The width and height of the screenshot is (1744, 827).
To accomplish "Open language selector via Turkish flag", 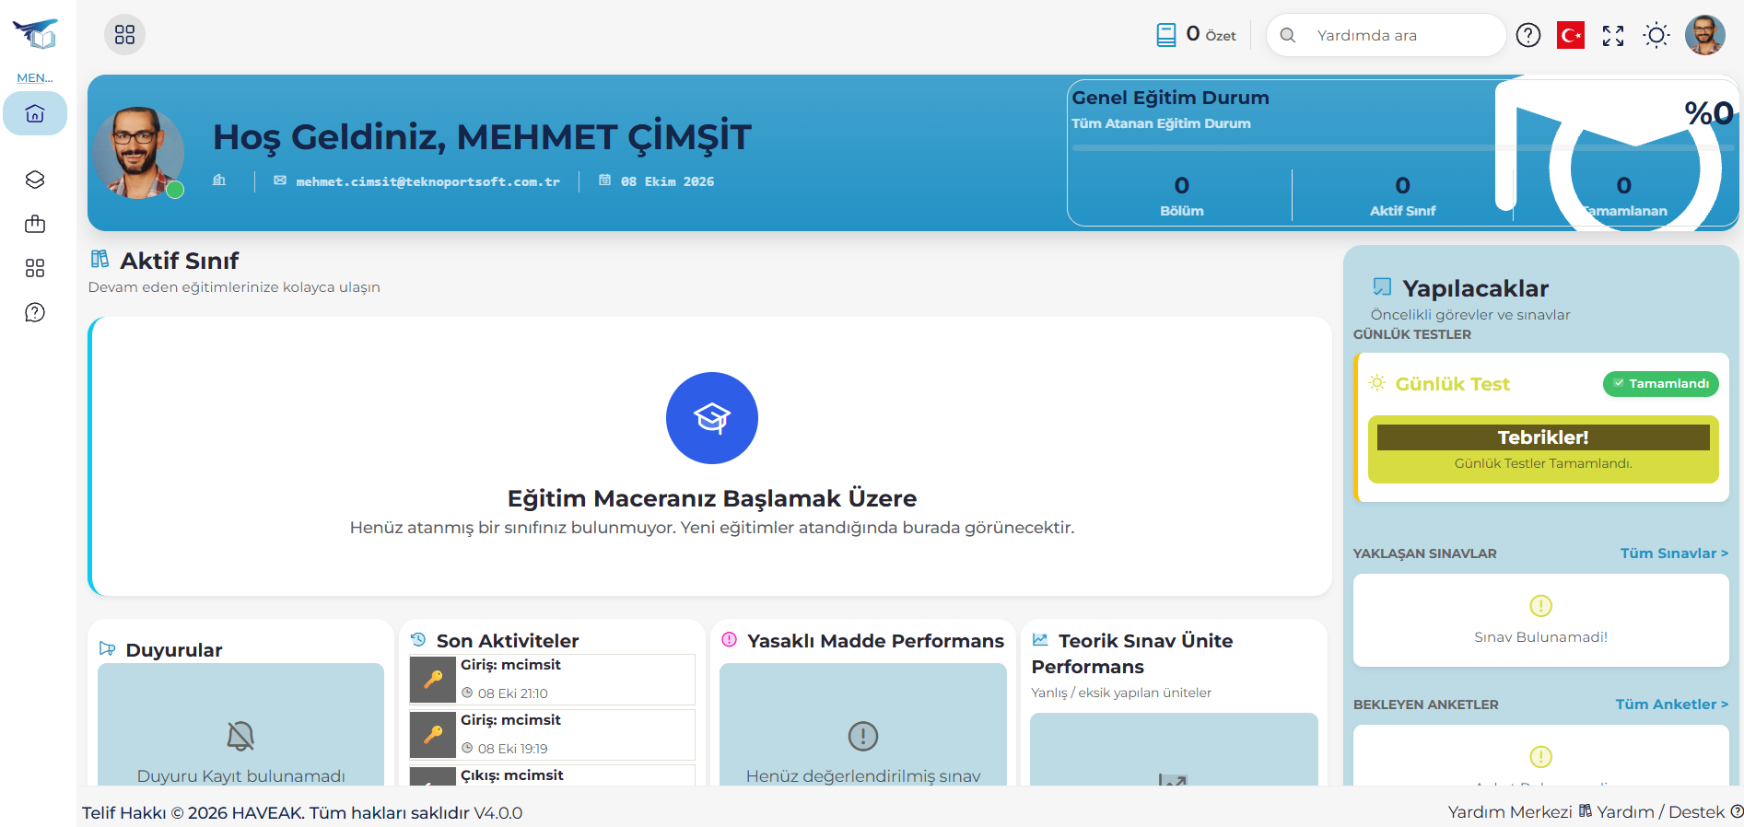I will pos(1571,35).
